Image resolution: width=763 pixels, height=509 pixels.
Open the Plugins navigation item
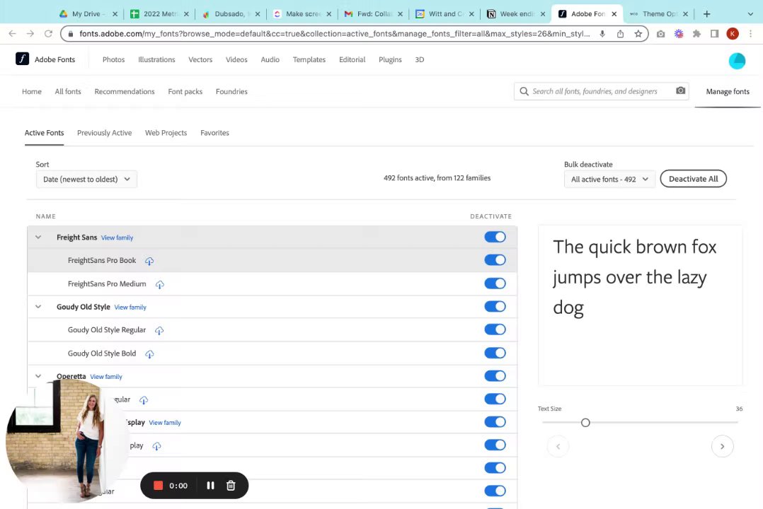(x=390, y=59)
